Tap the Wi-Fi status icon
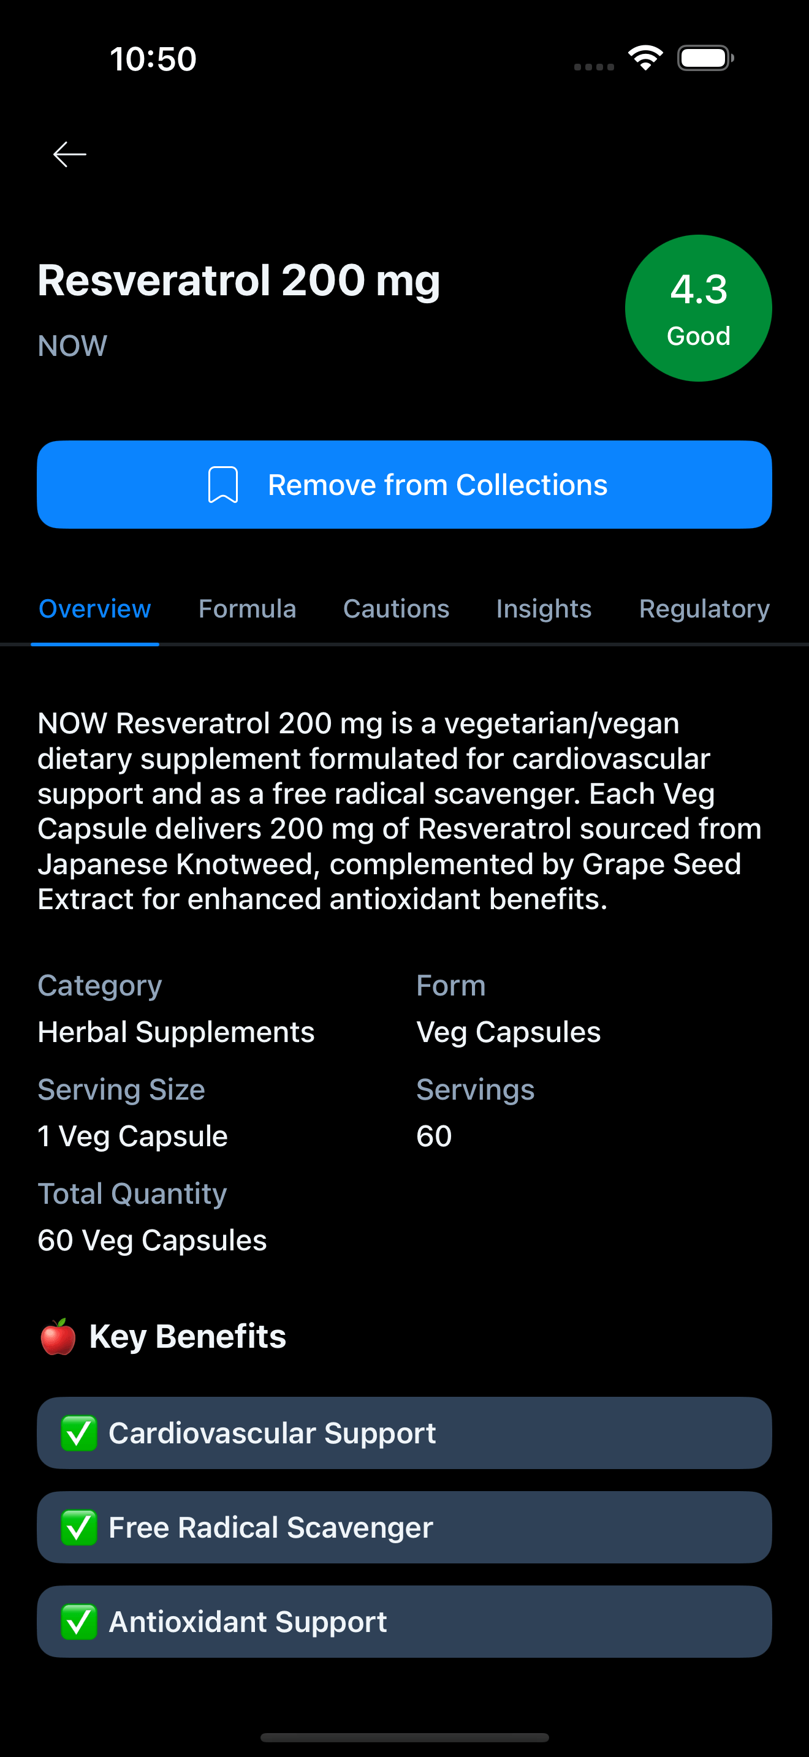The height and width of the screenshot is (1757, 809). coord(645,58)
